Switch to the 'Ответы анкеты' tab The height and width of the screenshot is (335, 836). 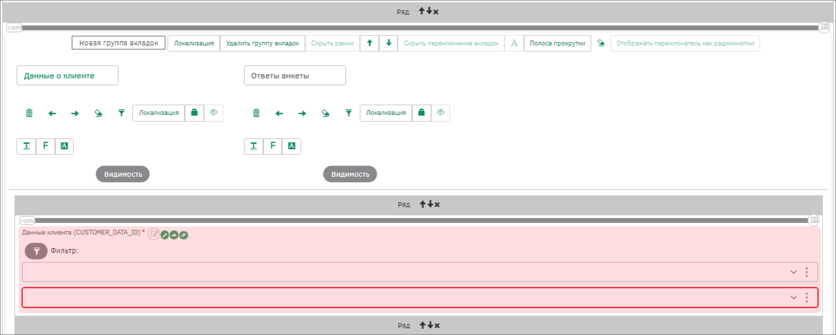coord(295,76)
